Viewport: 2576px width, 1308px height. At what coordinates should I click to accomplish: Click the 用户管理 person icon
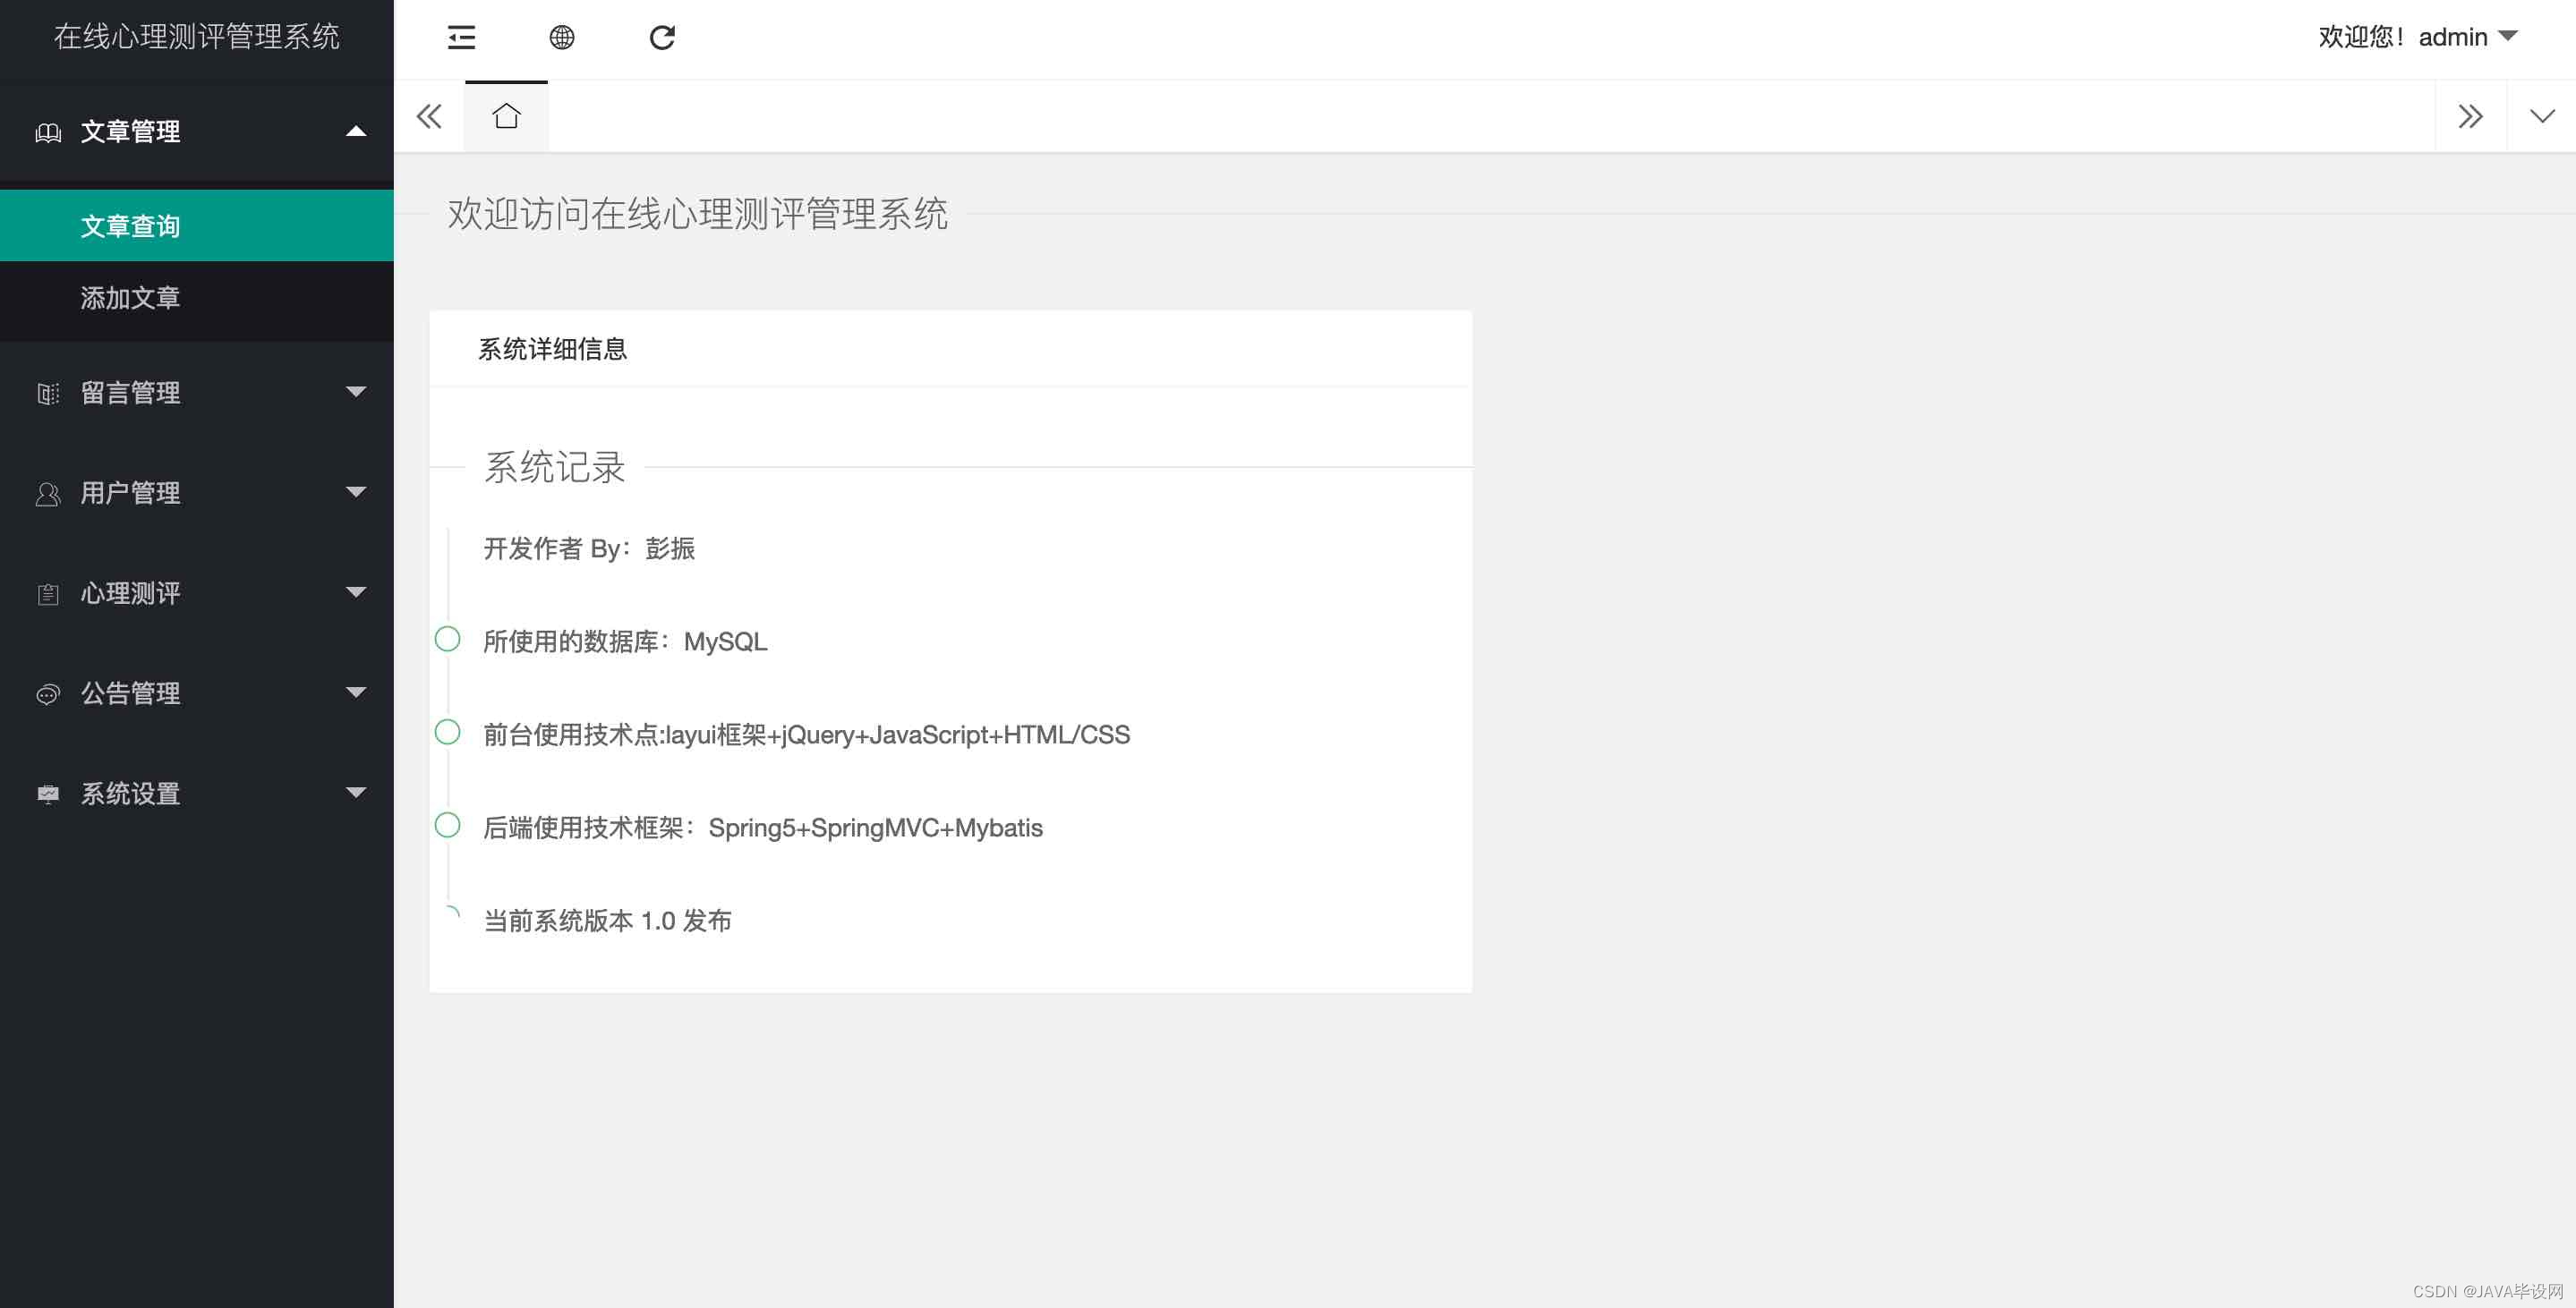(48, 494)
